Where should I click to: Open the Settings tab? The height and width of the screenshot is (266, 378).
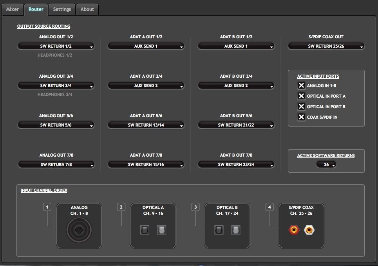(62, 9)
